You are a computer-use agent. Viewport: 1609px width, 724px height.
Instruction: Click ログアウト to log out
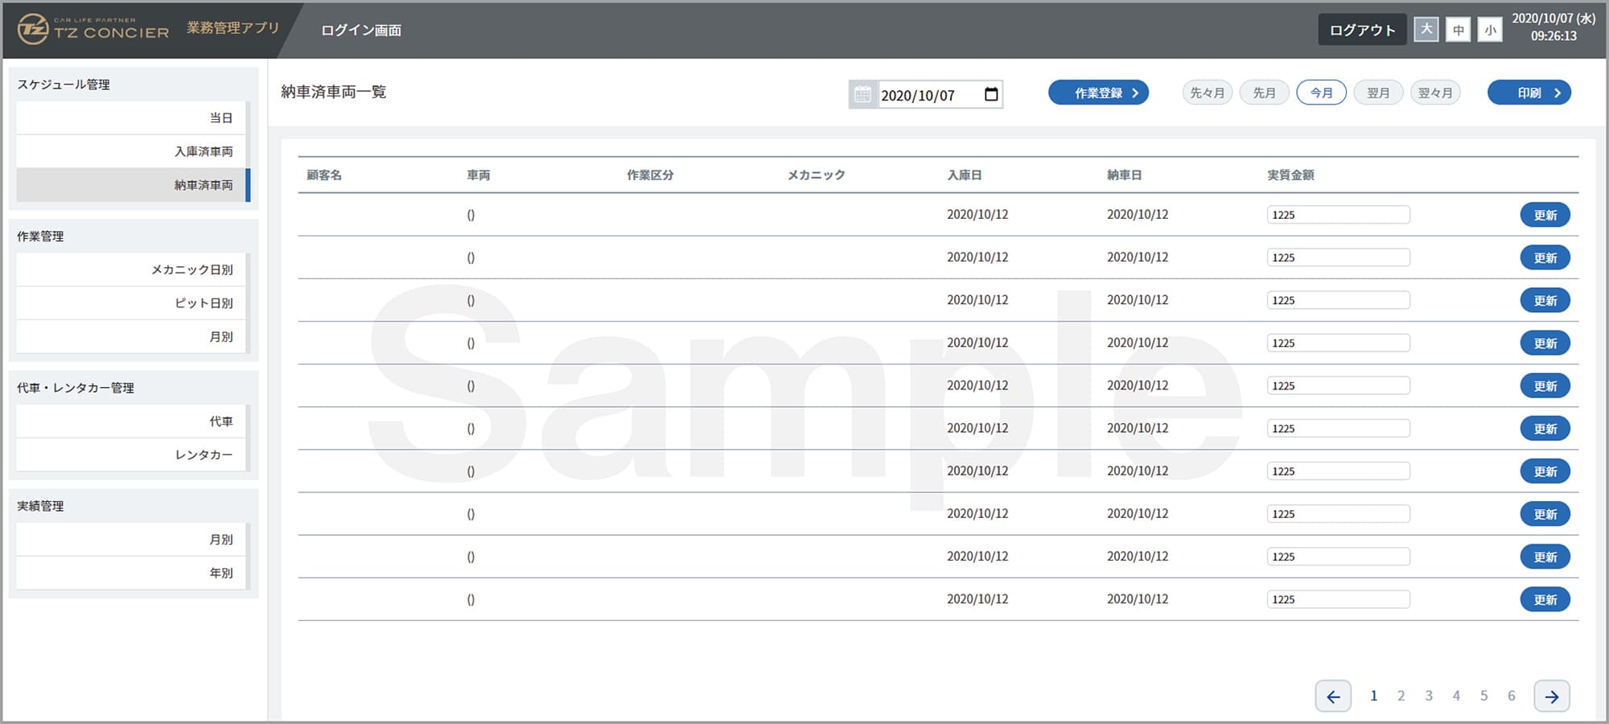pyautogui.click(x=1362, y=30)
